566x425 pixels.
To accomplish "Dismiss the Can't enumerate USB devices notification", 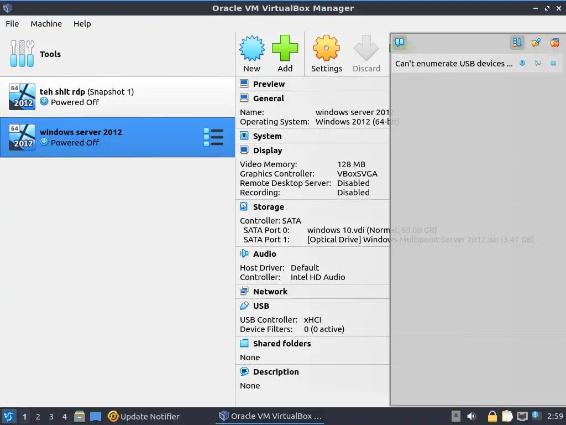I will 553,63.
